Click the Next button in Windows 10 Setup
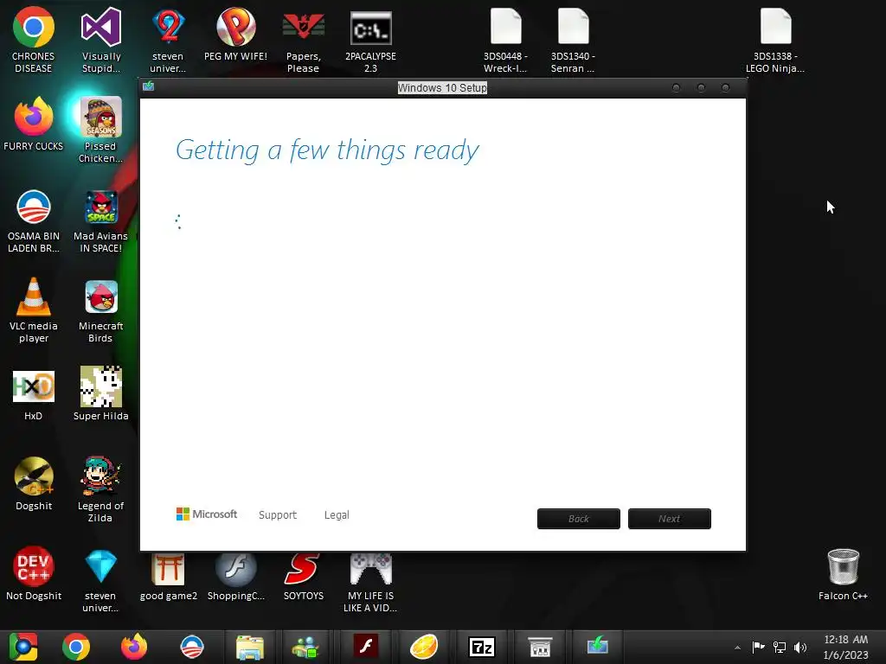886x664 pixels. point(670,519)
